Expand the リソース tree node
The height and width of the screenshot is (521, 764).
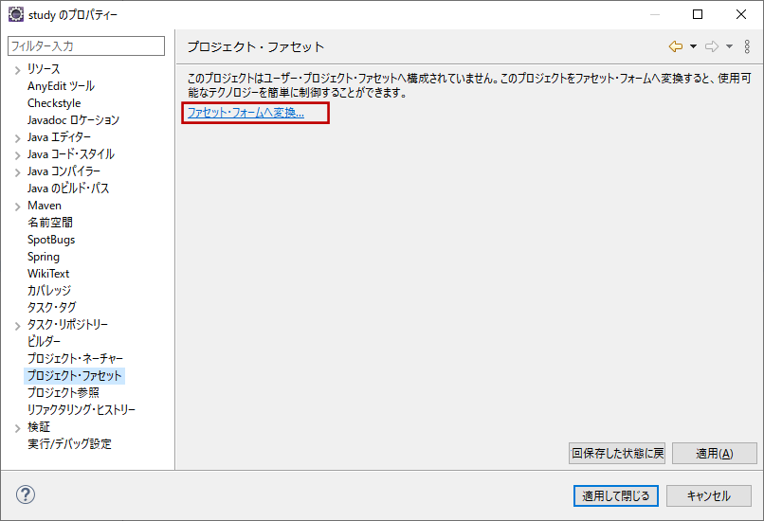[18, 70]
